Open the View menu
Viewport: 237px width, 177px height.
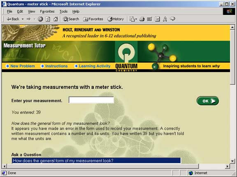(31, 11)
